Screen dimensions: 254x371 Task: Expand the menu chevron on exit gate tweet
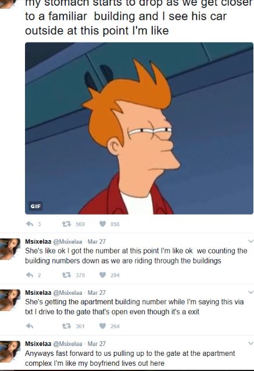(251, 292)
